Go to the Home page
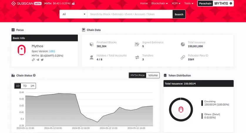The image size is (246, 133). [x=144, y=4]
